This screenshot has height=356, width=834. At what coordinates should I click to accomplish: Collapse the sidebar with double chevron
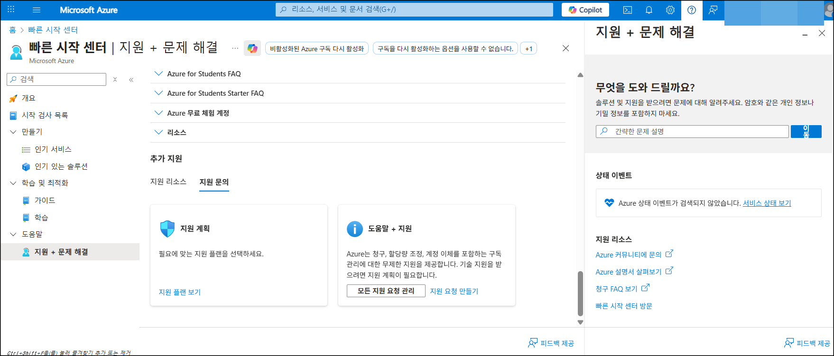pyautogui.click(x=131, y=80)
